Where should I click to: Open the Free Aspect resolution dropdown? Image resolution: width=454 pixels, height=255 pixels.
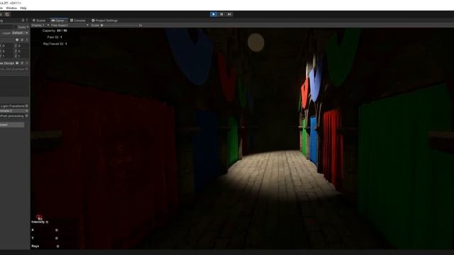(x=70, y=25)
